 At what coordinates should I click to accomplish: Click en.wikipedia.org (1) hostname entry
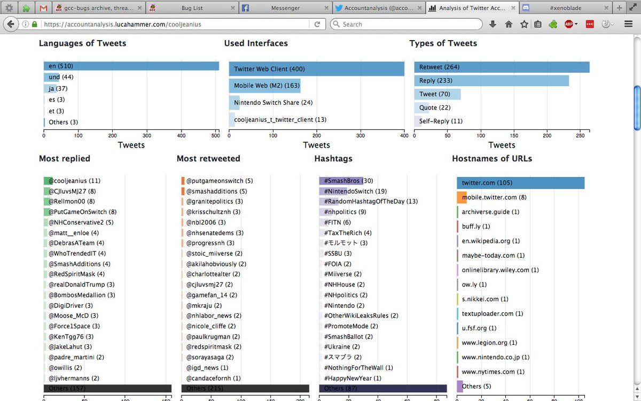490,241
